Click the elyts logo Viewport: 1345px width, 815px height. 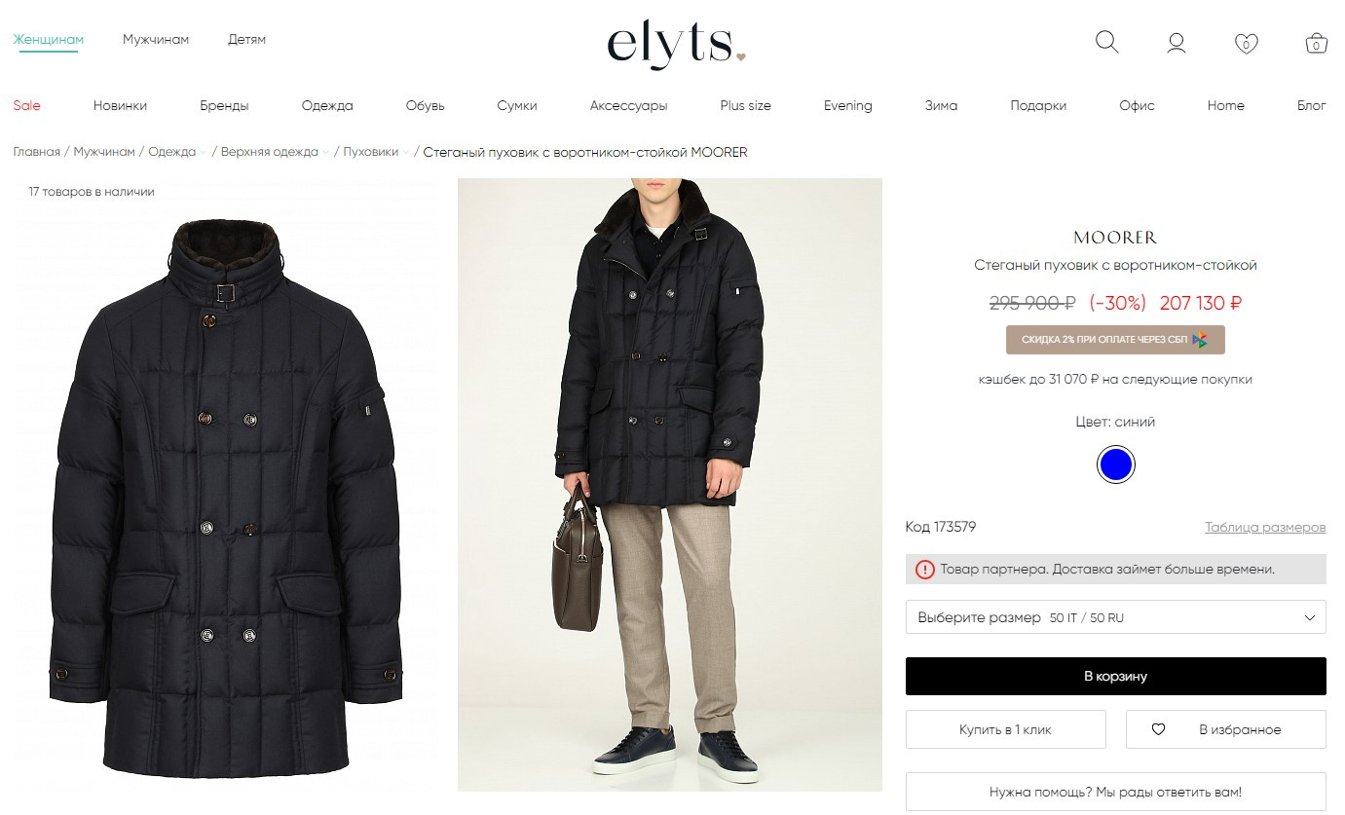pyautogui.click(x=676, y=45)
